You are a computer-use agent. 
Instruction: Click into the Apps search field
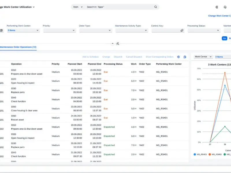tap(118, 7)
